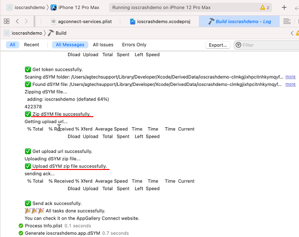Image resolution: width=299 pixels, height=237 pixels.
Task: Open the agconnect-services.plist tab
Action: tap(81, 22)
